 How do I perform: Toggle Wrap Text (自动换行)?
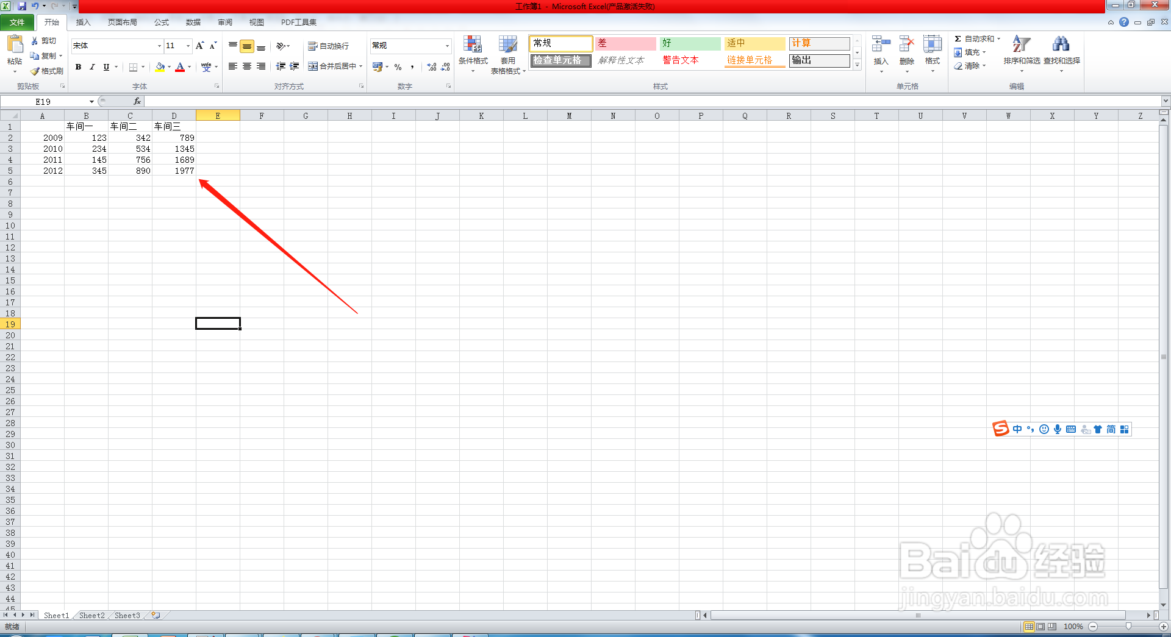point(329,46)
